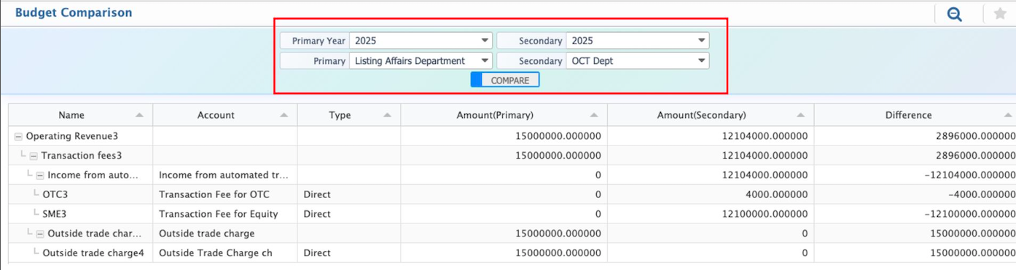This screenshot has width=1016, height=270.
Task: Sort by the Amount(Primary) column header
Action: [504, 115]
